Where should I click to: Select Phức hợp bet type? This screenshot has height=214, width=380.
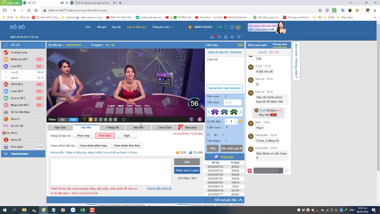coord(83,136)
